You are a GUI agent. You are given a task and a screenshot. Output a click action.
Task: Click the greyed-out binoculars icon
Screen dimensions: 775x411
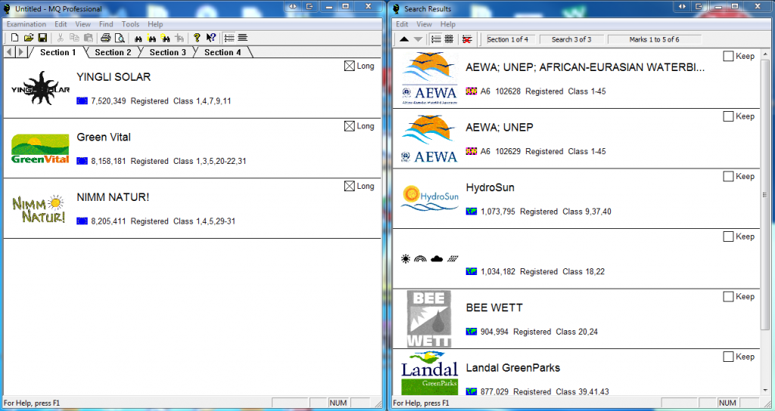point(179,38)
